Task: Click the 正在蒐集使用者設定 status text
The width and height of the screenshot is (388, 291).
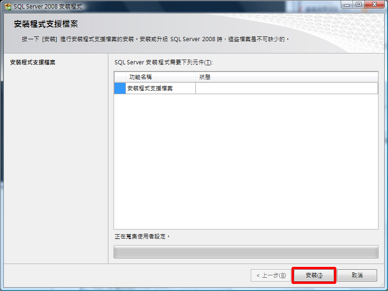Action: coord(142,237)
